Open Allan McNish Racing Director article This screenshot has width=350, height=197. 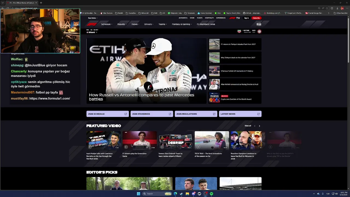coord(235,84)
